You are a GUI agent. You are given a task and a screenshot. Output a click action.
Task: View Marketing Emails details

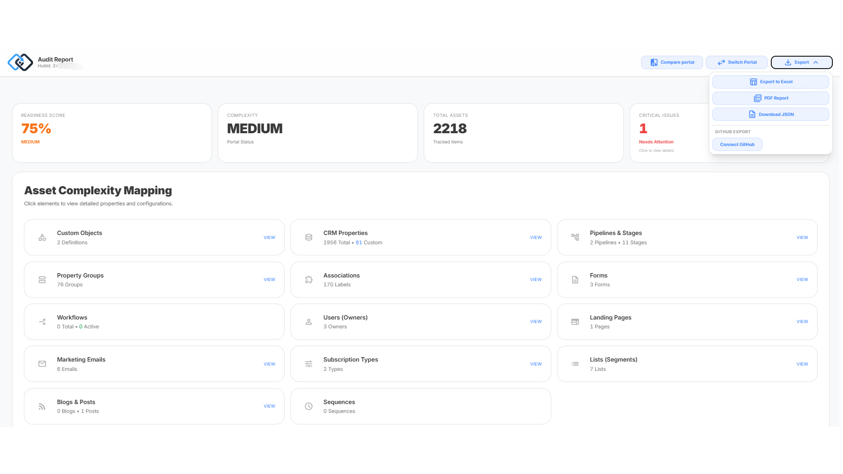269,364
